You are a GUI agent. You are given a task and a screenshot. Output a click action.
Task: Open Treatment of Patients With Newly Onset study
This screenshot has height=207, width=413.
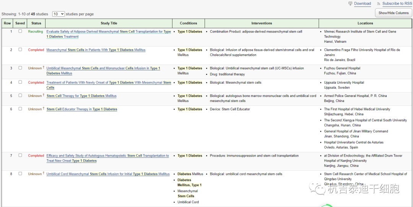[x=109, y=85]
